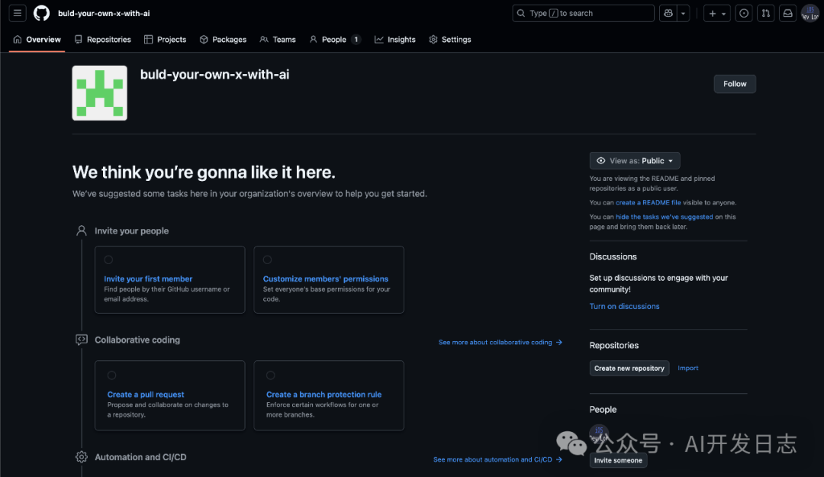Click the Import repository link
Image resolution: width=824 pixels, height=477 pixels.
pyautogui.click(x=688, y=368)
